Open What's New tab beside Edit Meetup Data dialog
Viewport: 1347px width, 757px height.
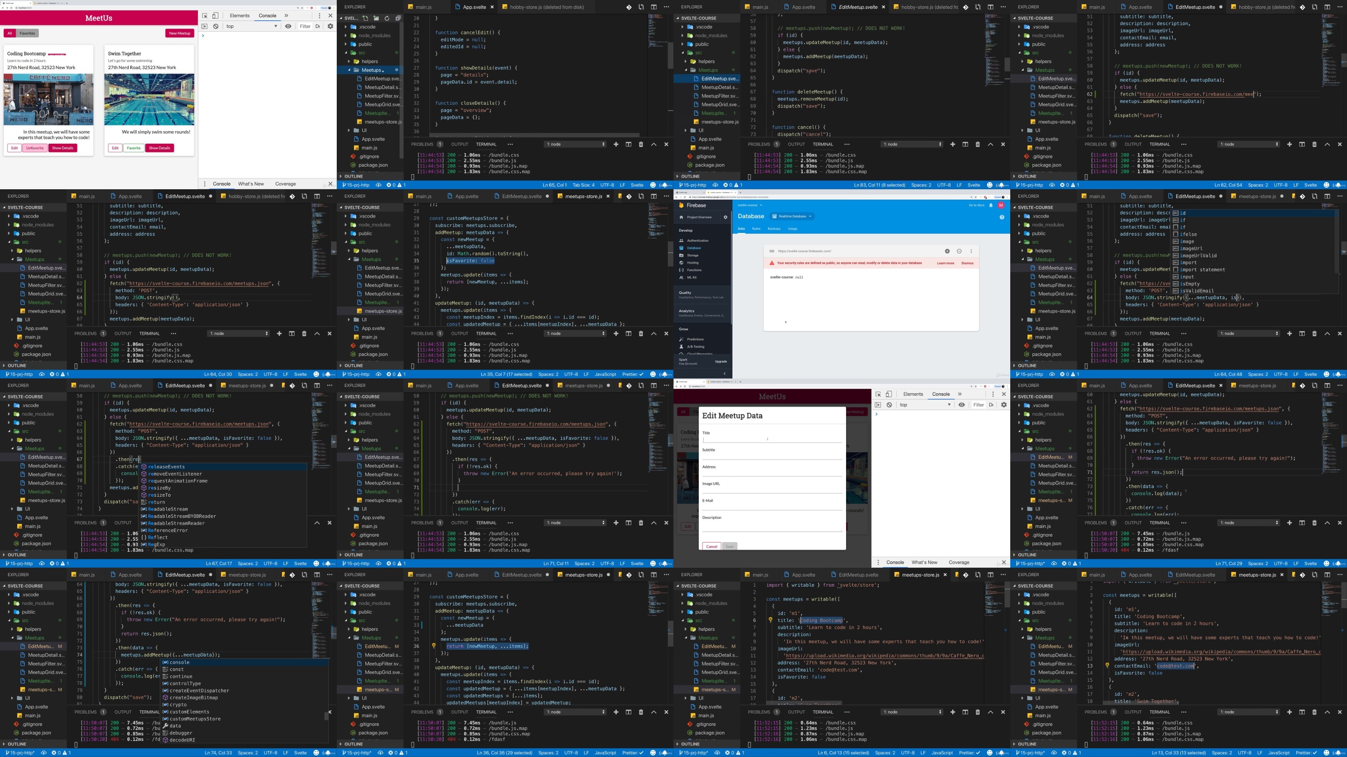(924, 562)
